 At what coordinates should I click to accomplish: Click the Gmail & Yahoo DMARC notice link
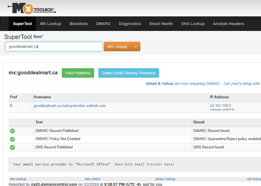pyautogui.click(x=203, y=83)
